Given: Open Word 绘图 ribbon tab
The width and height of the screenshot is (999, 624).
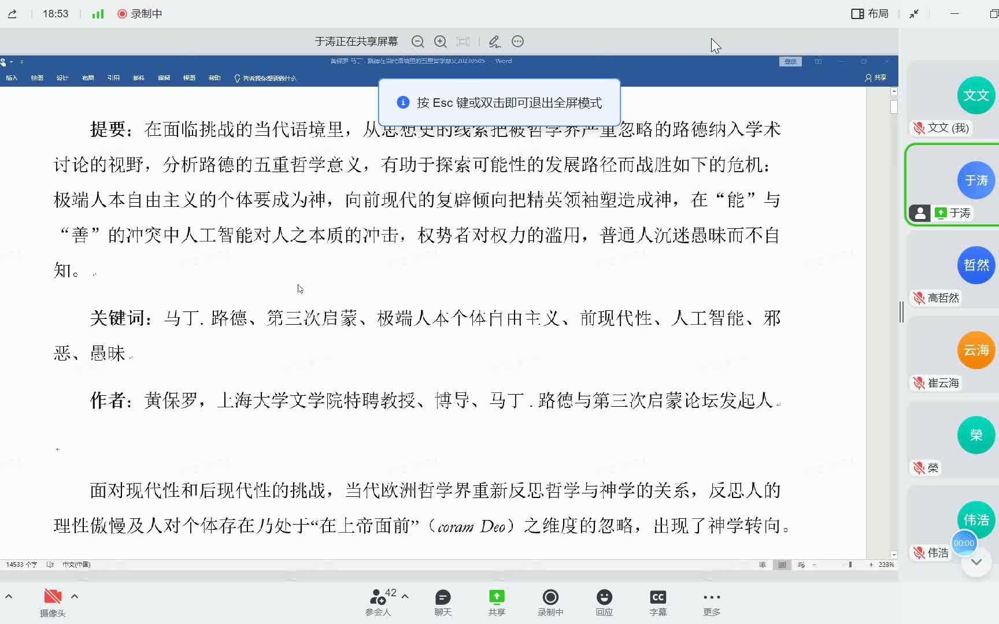Looking at the screenshot, I should (x=37, y=78).
